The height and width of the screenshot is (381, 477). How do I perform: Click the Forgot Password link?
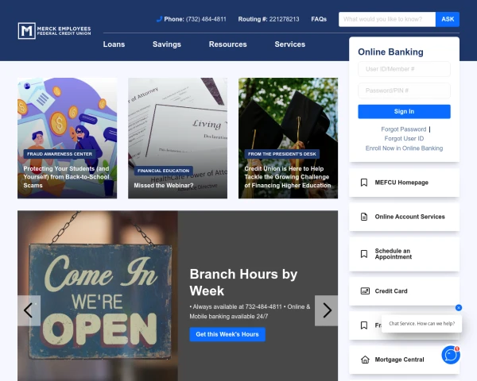[403, 129]
